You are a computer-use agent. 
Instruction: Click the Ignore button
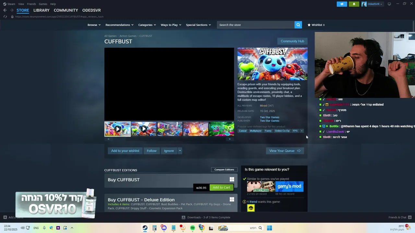point(169,151)
